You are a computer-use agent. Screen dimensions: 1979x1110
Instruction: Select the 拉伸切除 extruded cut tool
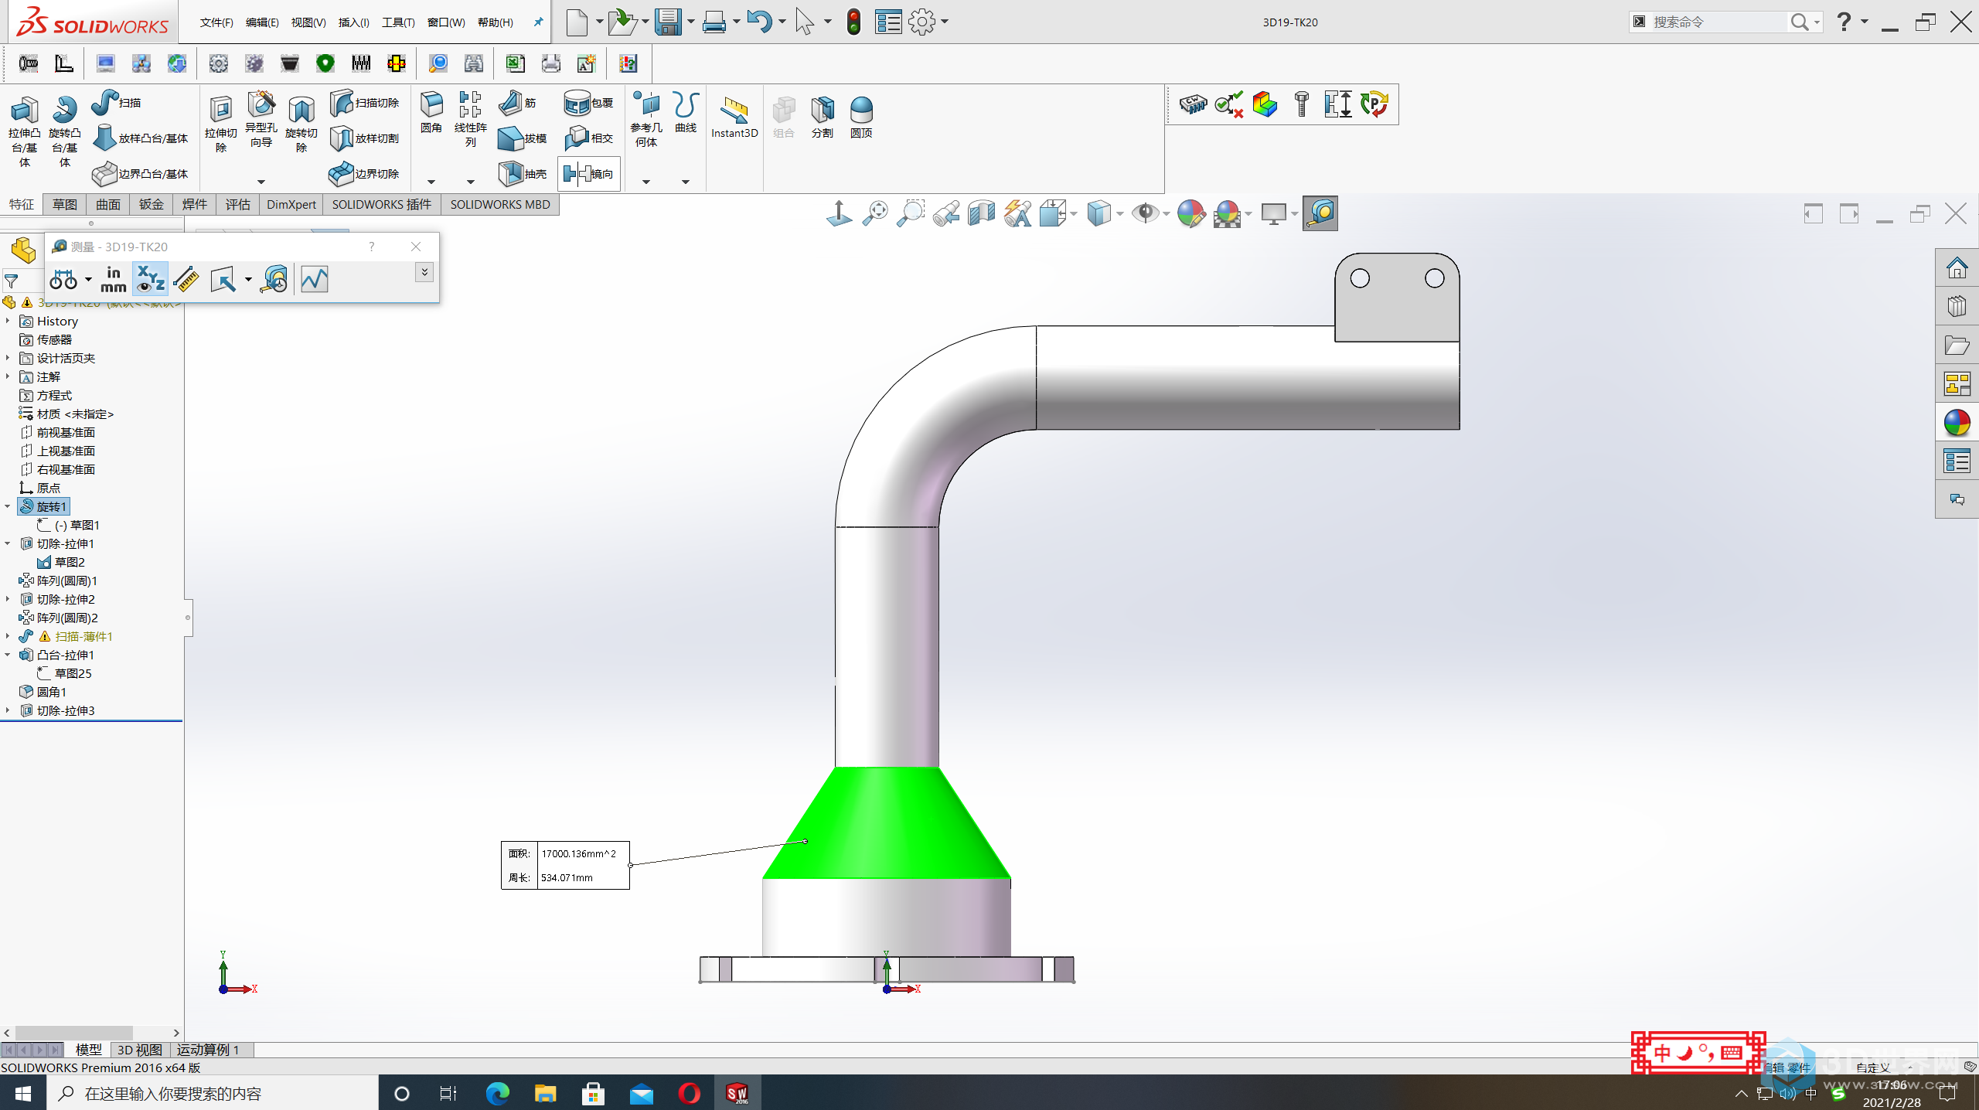[x=221, y=124]
